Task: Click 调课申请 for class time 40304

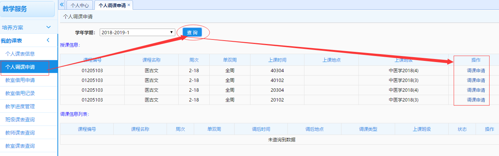Action: click(x=476, y=70)
